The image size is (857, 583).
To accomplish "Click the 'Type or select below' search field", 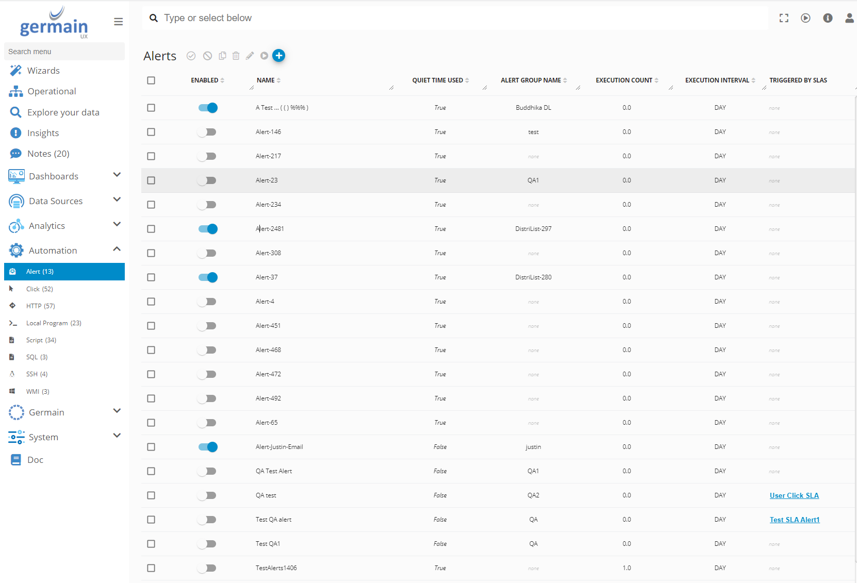I will (x=454, y=18).
